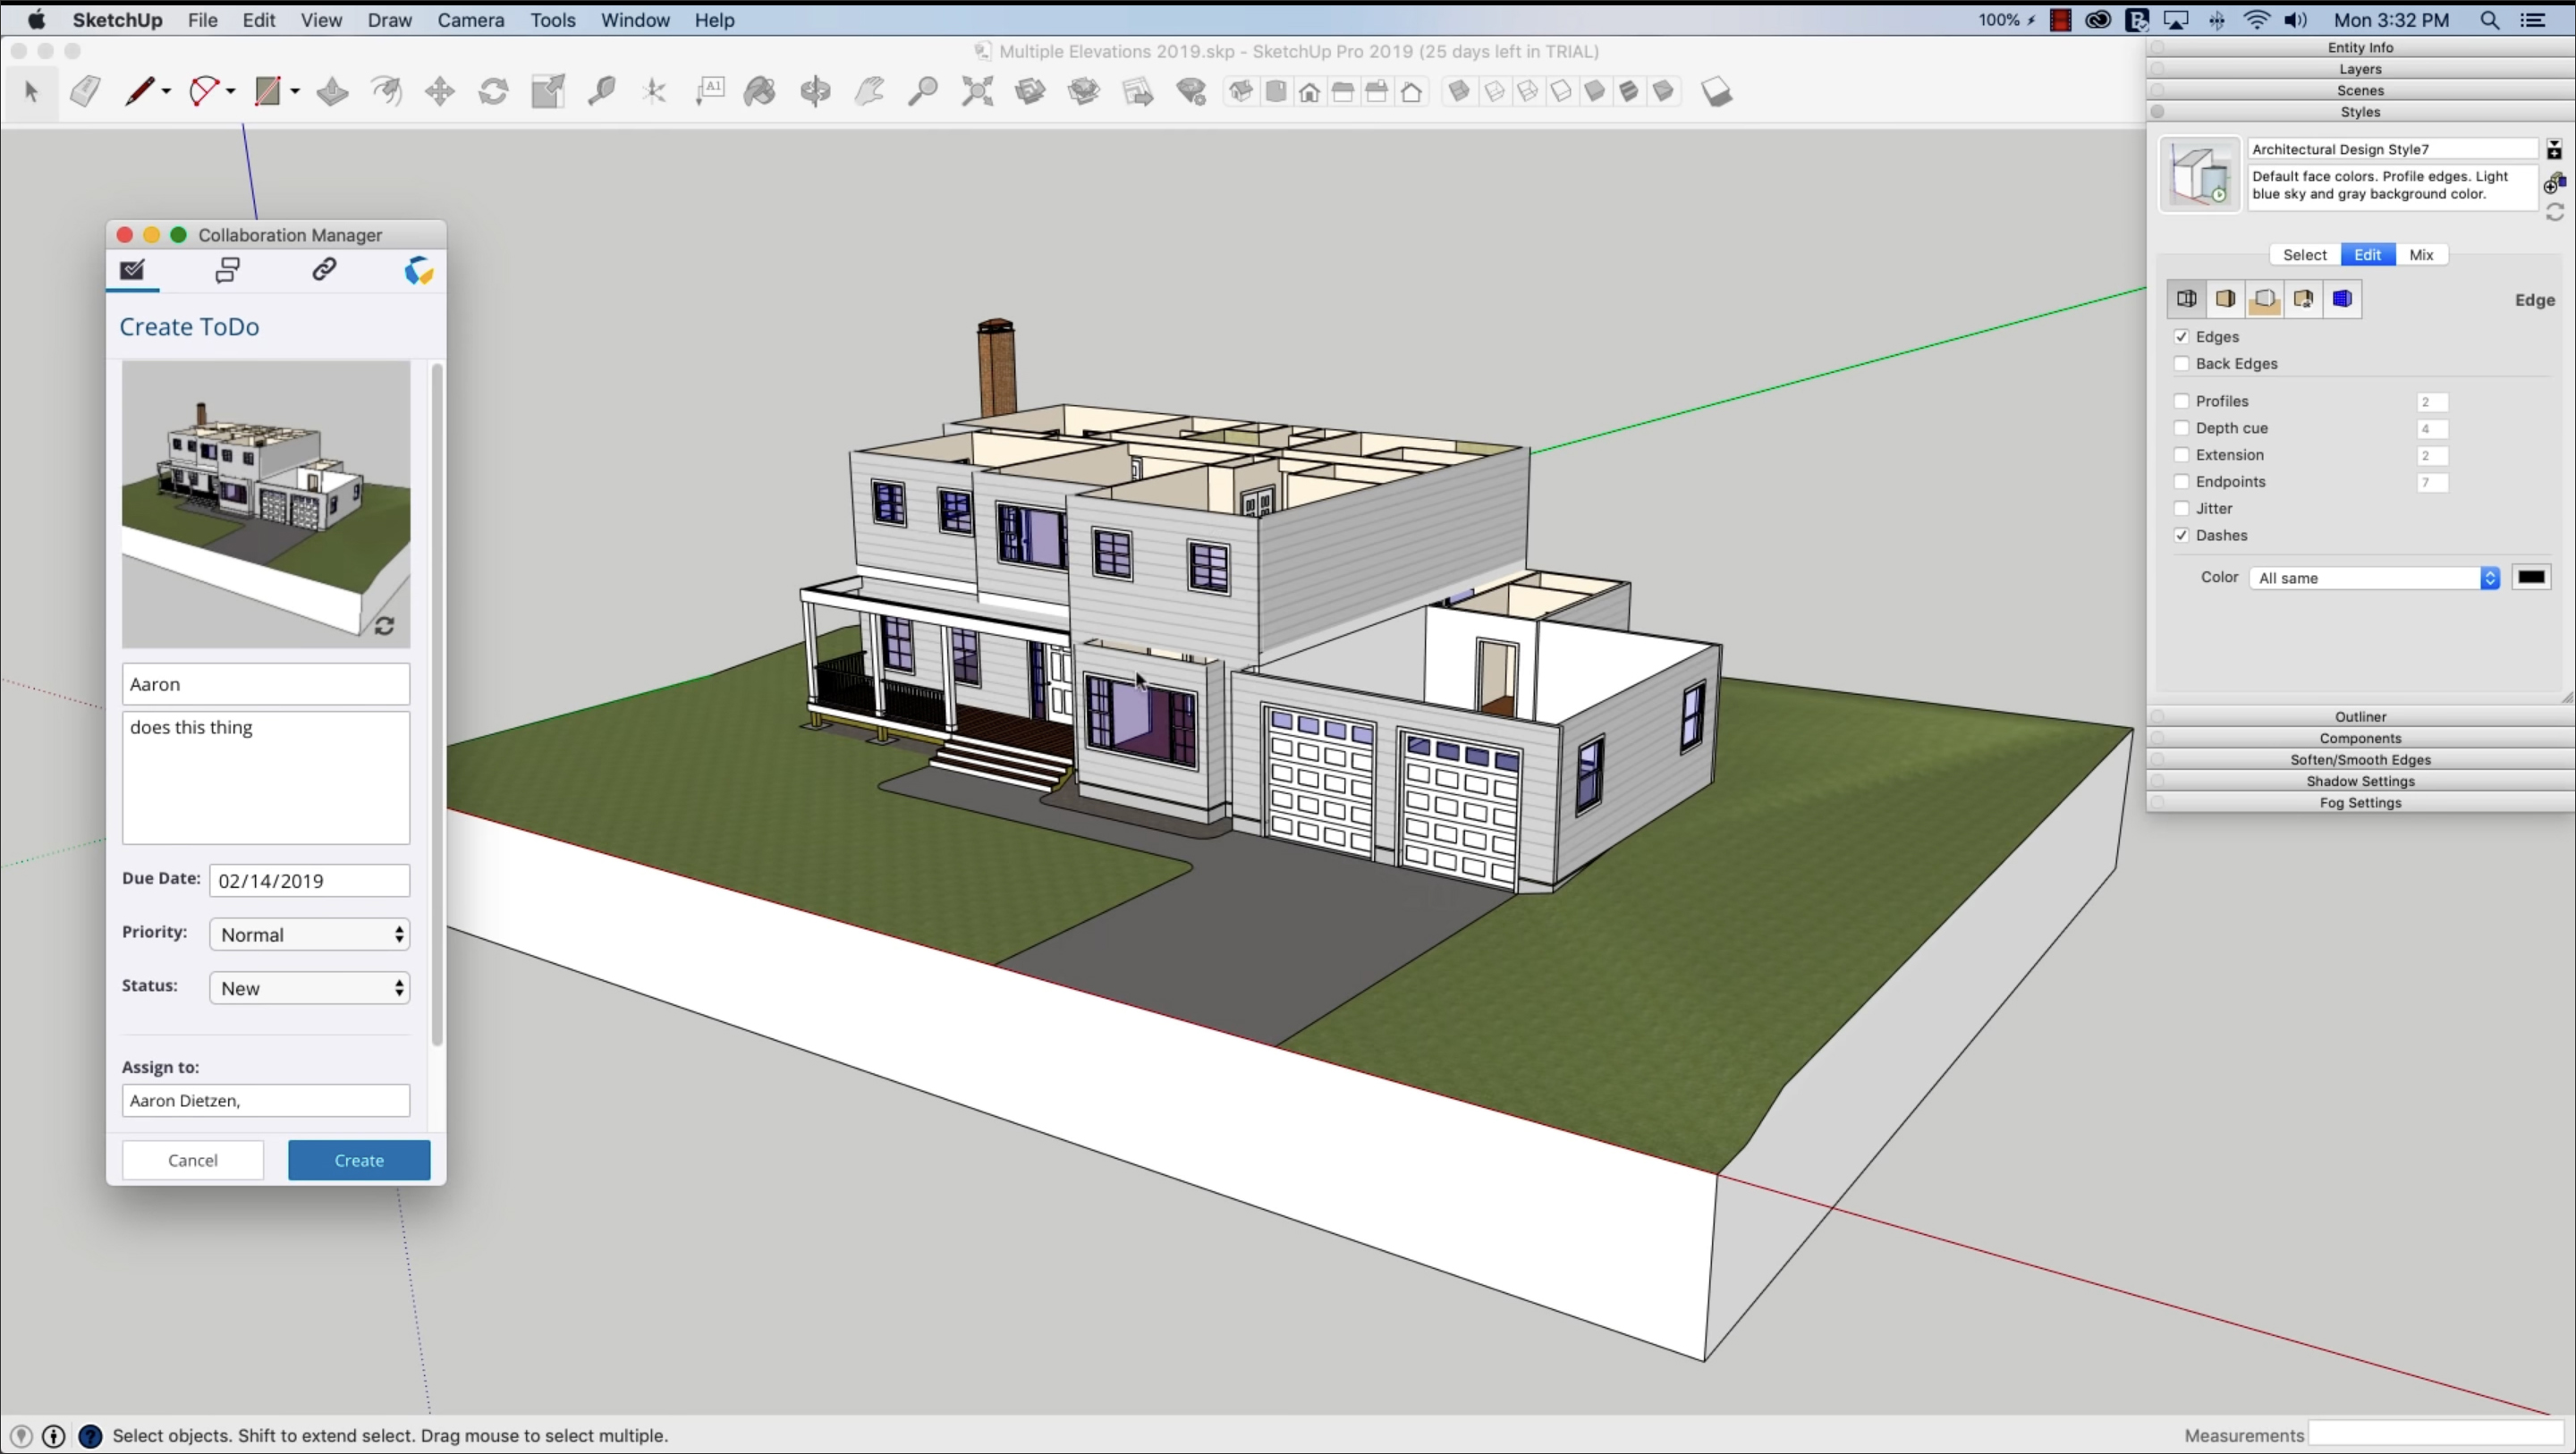The image size is (2576, 1454).
Task: Turn on the Profiles checkbox
Action: point(2182,401)
